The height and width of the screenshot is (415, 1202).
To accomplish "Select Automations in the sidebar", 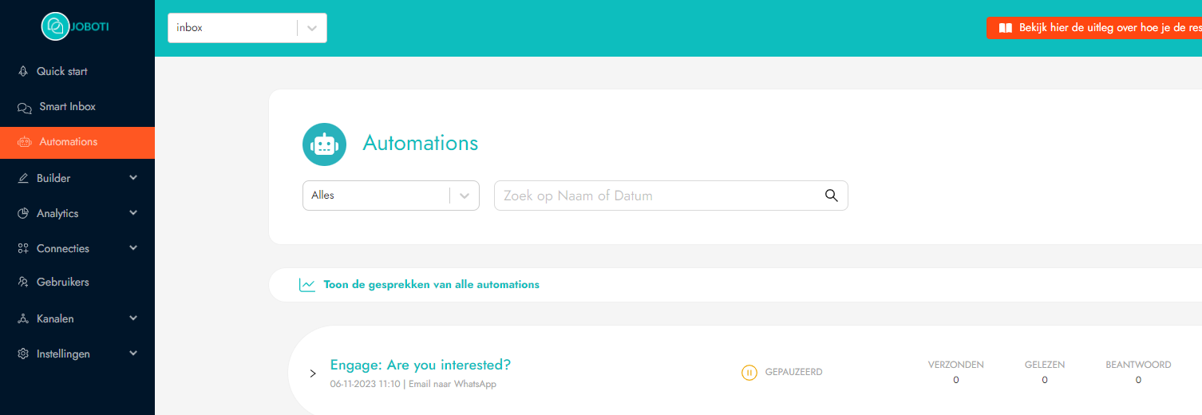I will pyautogui.click(x=77, y=142).
